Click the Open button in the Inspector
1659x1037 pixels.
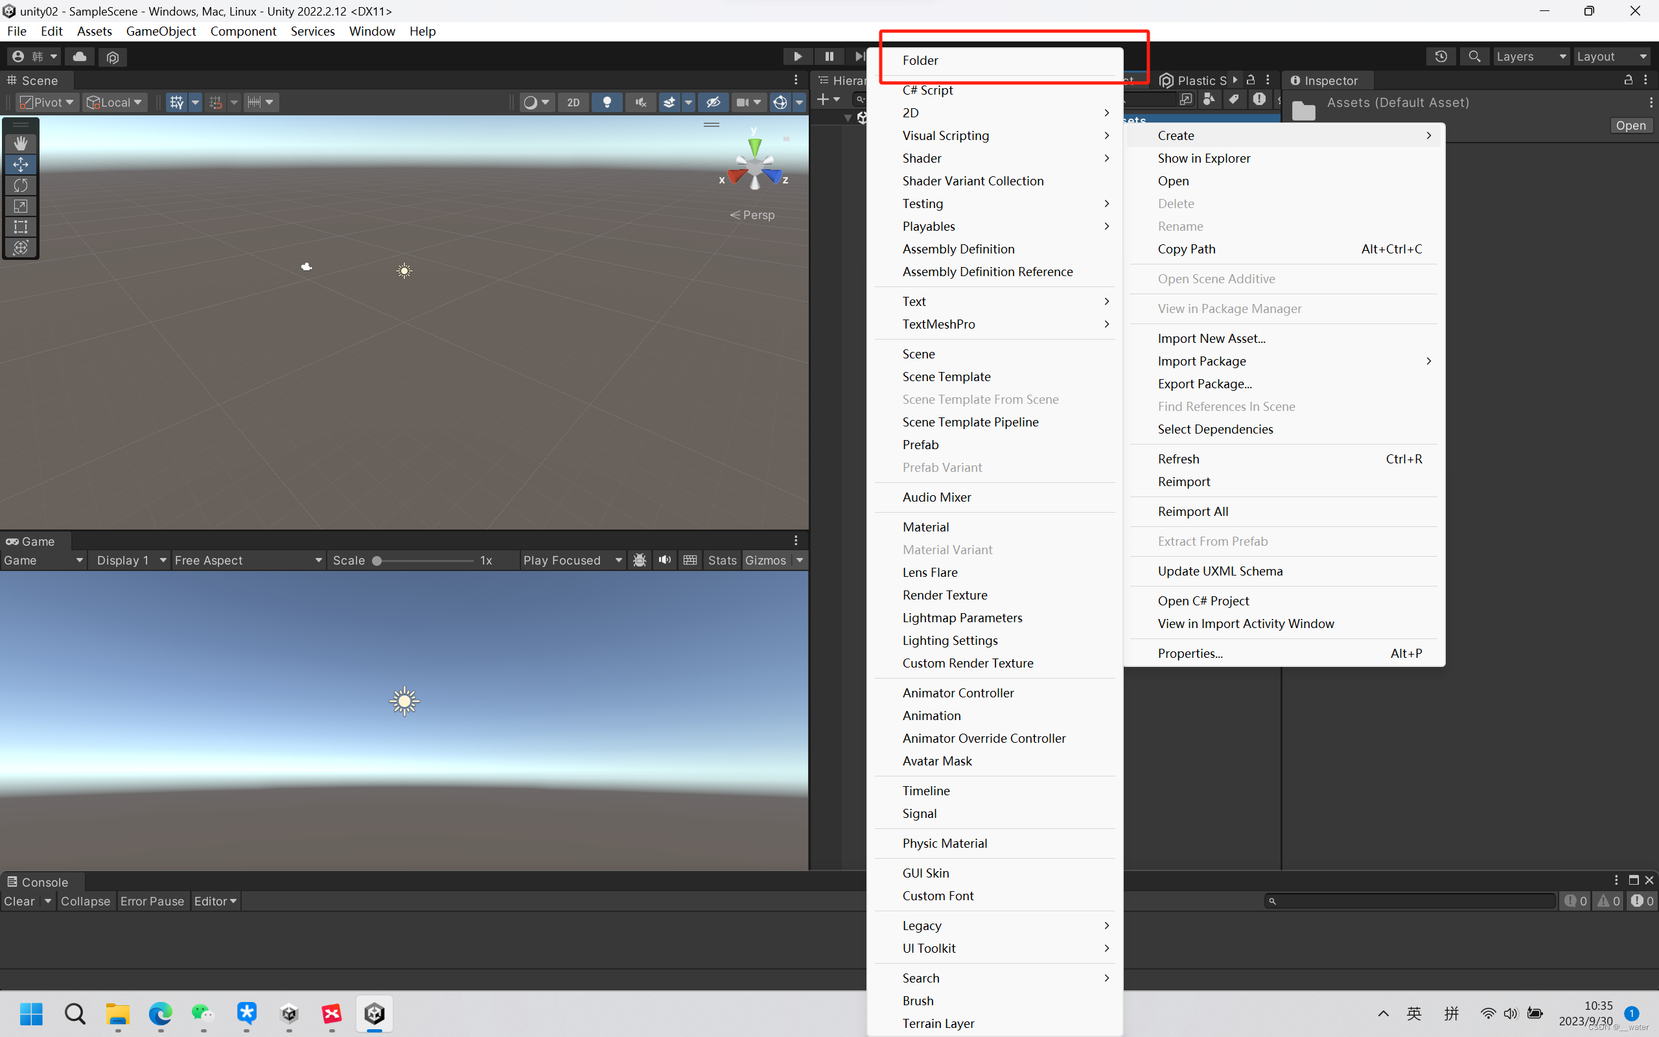tap(1630, 125)
